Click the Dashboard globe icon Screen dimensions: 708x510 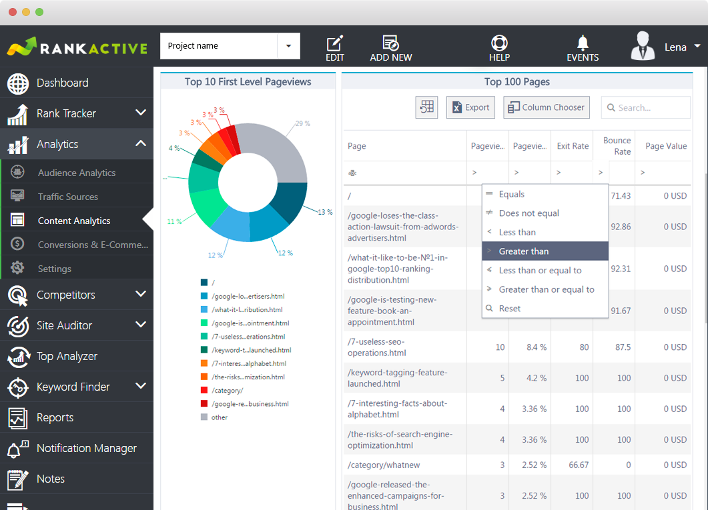click(18, 83)
